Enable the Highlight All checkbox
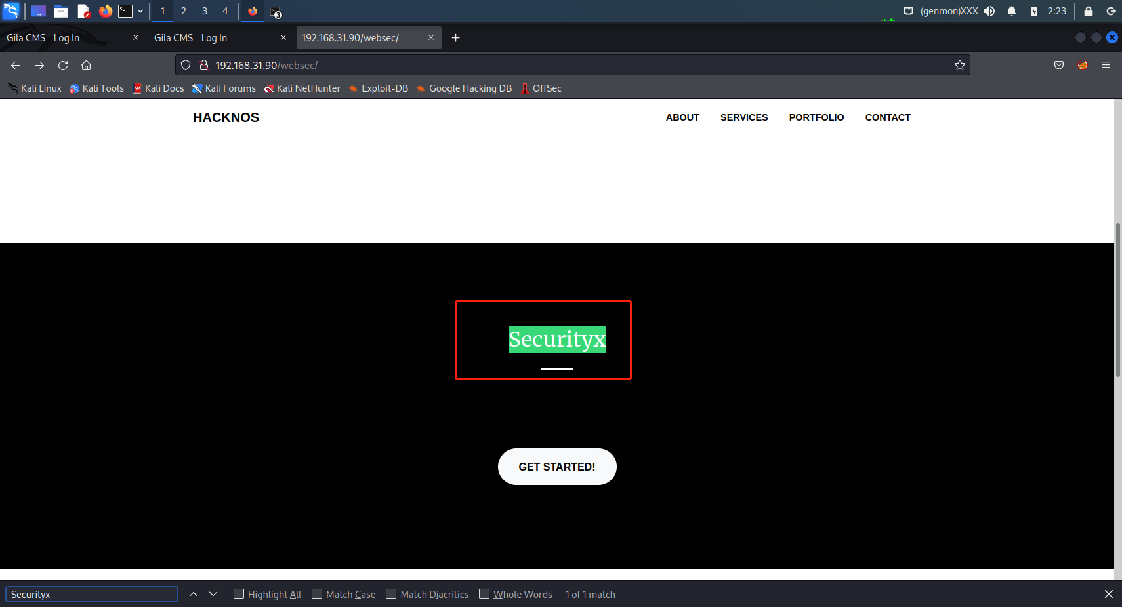Viewport: 1122px width, 607px height. pyautogui.click(x=239, y=594)
